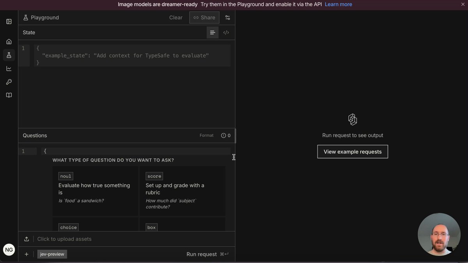
Task: Open the Playground flask icon in sidebar
Action: [x=9, y=55]
